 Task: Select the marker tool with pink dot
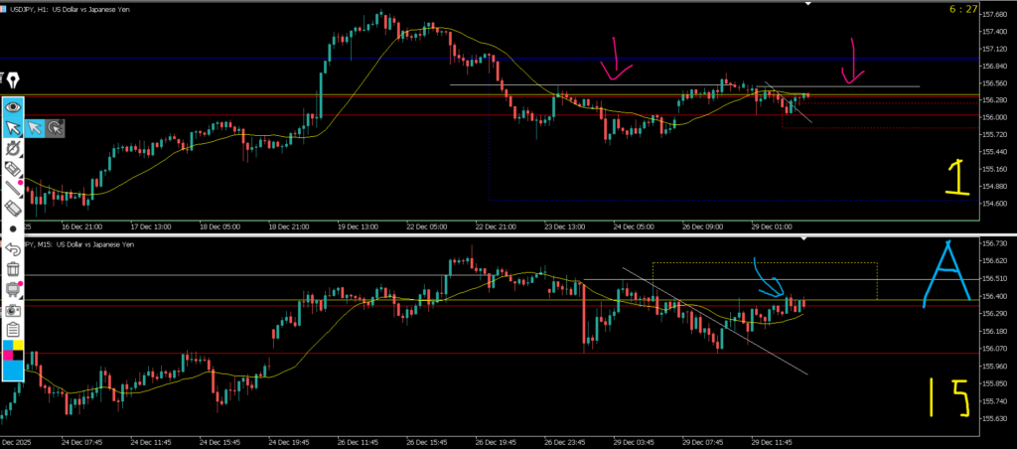pos(13,169)
